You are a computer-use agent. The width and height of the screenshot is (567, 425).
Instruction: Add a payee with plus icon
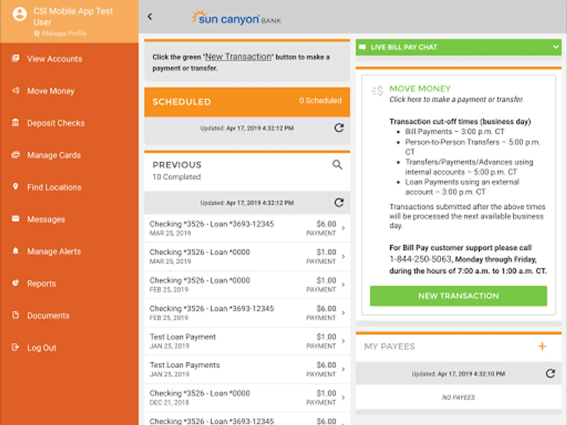click(542, 346)
